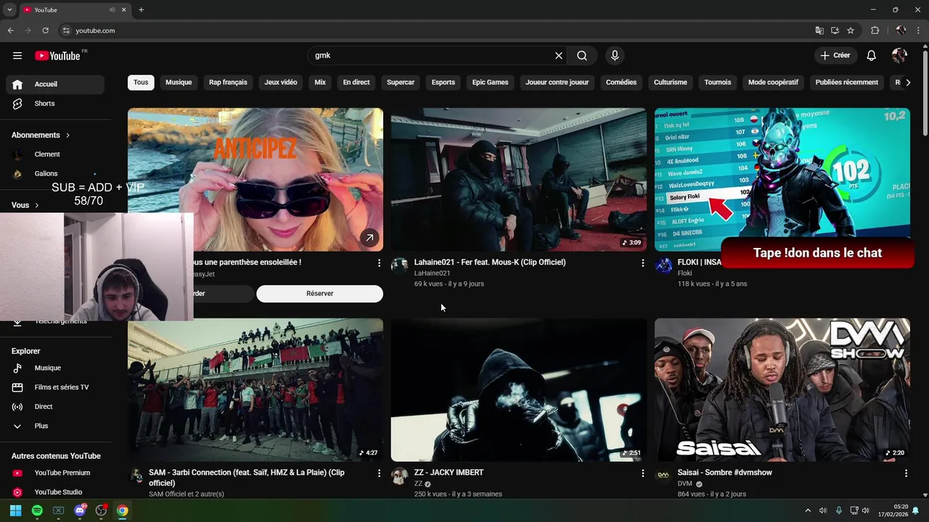Expand the Abonnements section
Viewport: 929px width, 522px height.
click(x=41, y=135)
